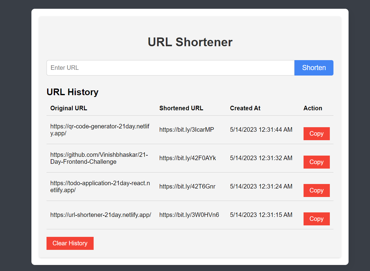Image resolution: width=370 pixels, height=271 pixels.
Task: Click the URL Shortener page title
Action: 190,42
